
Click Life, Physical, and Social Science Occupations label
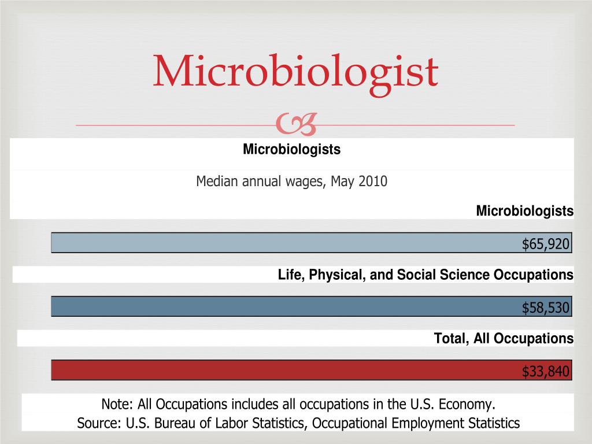[x=425, y=275]
